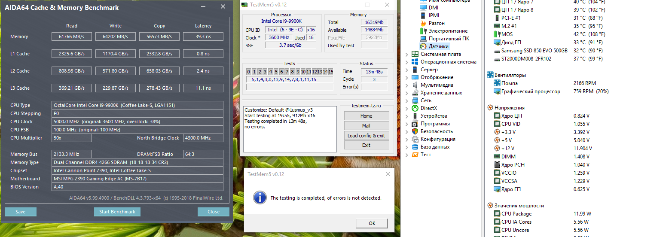The height and width of the screenshot is (237, 672).
Task: Expand the Хранение данных tree node
Action: point(407,93)
